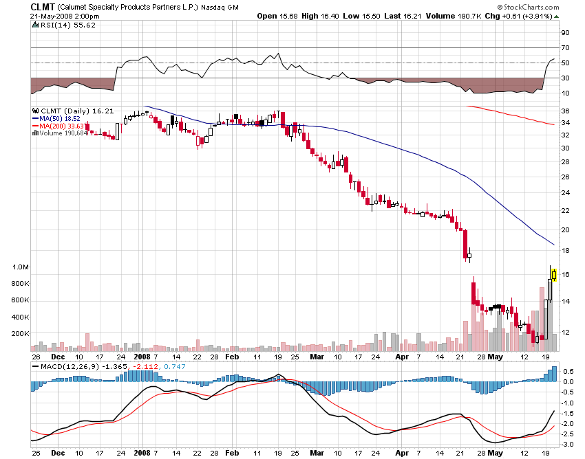Click the 1.0M label on the volume axis
The width and height of the screenshot is (585, 459).
21,267
